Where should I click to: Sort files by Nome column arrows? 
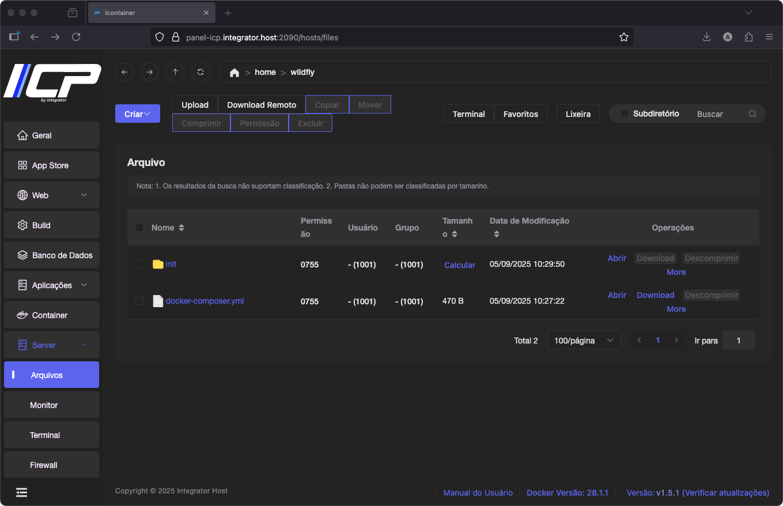pos(181,228)
